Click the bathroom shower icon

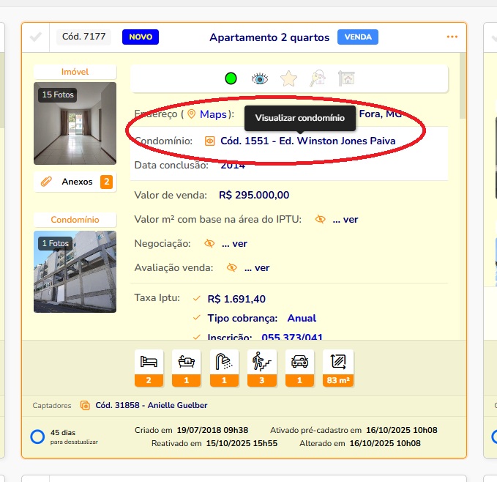223,361
